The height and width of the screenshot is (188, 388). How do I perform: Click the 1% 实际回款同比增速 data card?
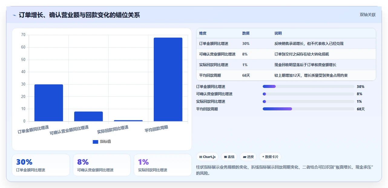pos(163,165)
